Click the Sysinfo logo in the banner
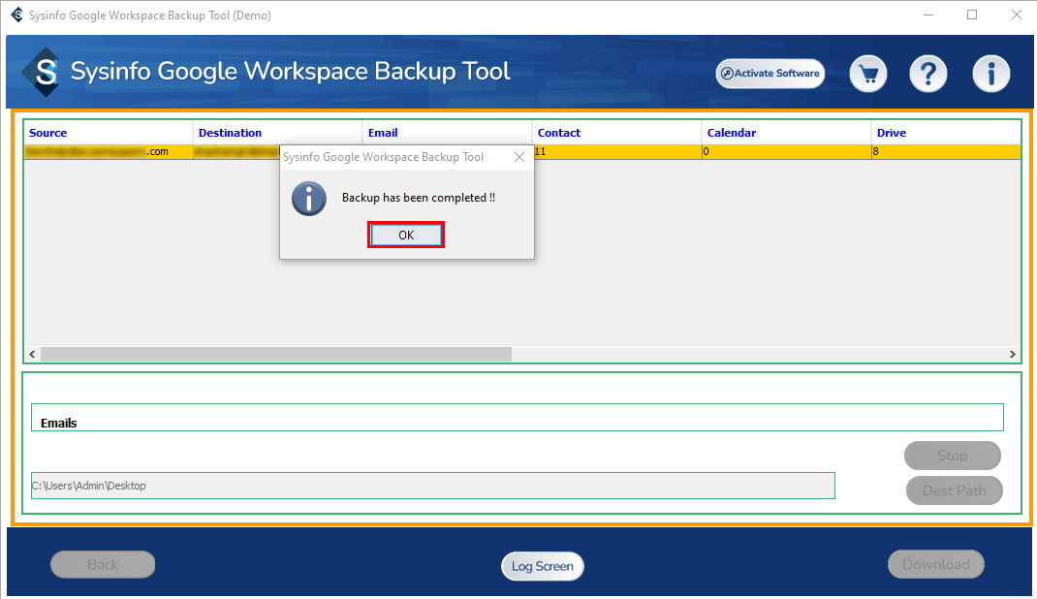The height and width of the screenshot is (599, 1037). pyautogui.click(x=41, y=72)
